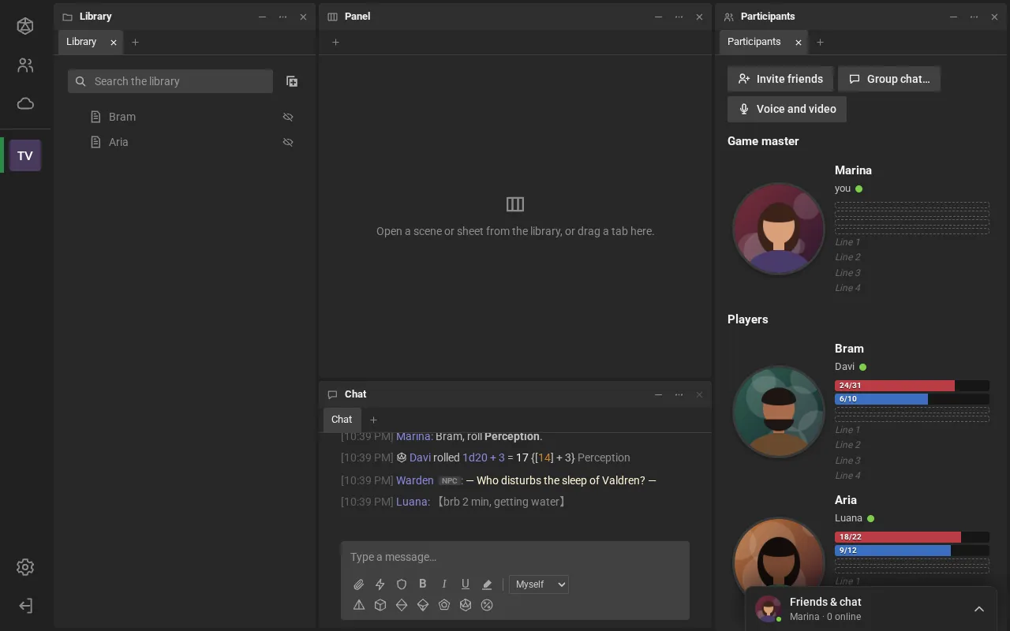Viewport: 1010px width, 631px height.
Task: Toggle visibility of Bram in Library
Action: [x=288, y=117]
